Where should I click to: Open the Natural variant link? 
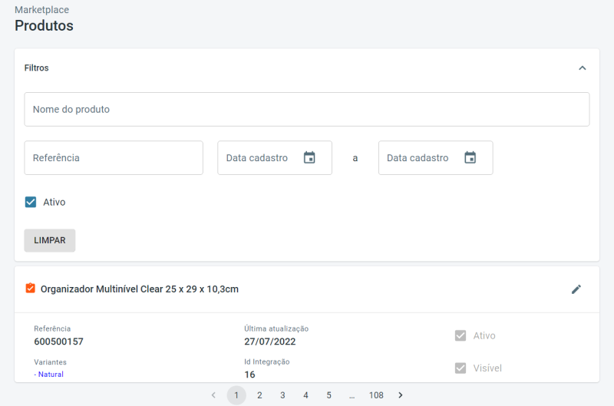coord(49,375)
